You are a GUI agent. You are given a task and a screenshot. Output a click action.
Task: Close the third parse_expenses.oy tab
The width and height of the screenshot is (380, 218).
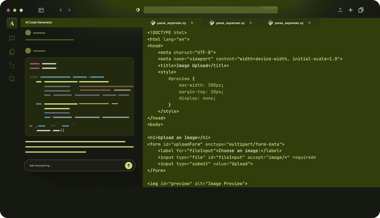309,23
